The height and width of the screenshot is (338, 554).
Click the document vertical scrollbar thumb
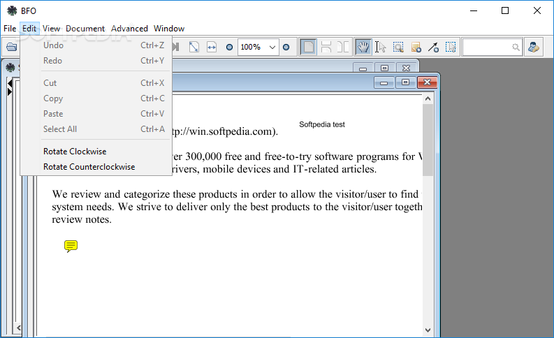[x=428, y=140]
